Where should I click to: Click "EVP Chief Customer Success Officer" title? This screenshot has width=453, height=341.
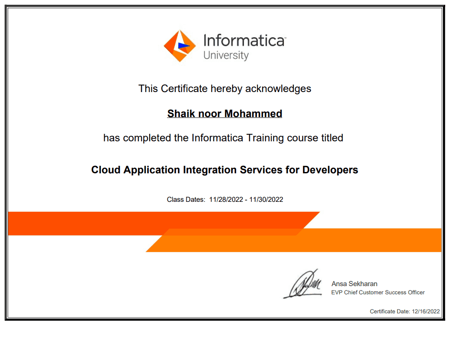pos(378,293)
